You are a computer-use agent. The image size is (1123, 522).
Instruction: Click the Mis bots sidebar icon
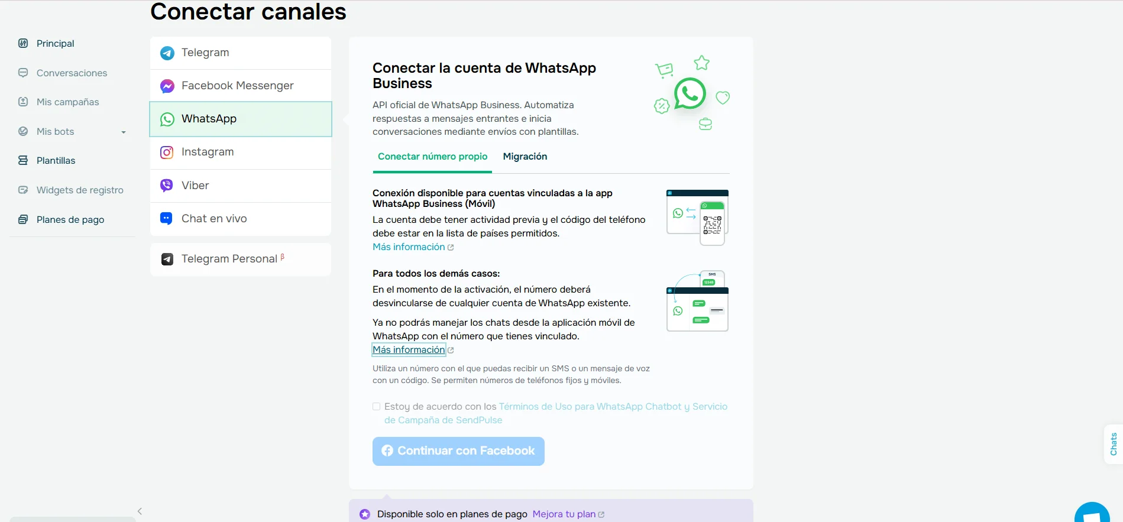point(23,131)
